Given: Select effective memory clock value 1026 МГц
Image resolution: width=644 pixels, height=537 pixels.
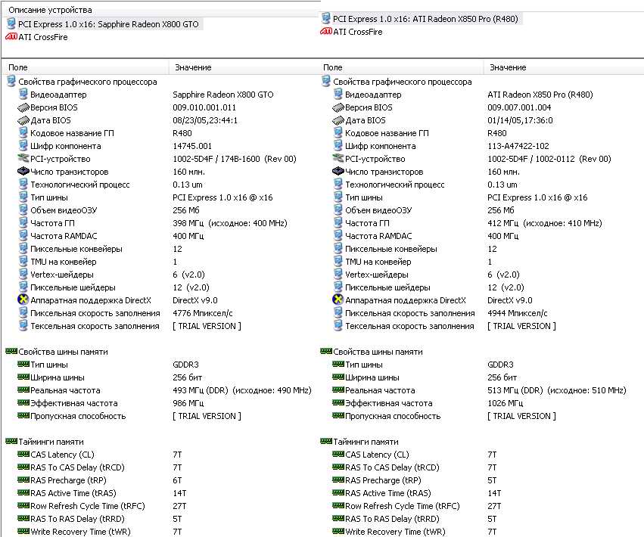Looking at the screenshot, I should (x=506, y=403).
